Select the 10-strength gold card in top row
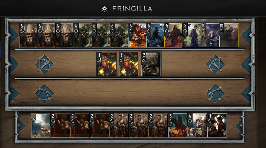266x148 pixels. pyautogui.click(x=229, y=35)
